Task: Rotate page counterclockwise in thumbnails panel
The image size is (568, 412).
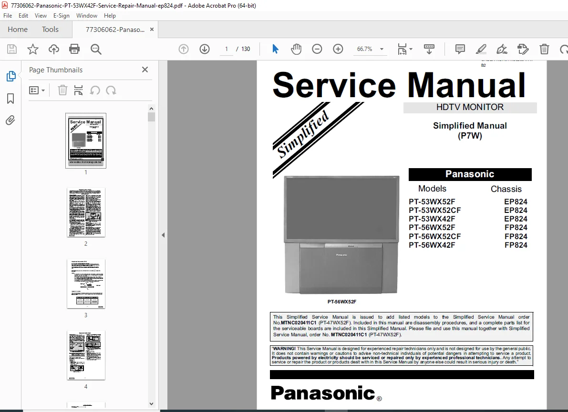Action: tap(95, 90)
